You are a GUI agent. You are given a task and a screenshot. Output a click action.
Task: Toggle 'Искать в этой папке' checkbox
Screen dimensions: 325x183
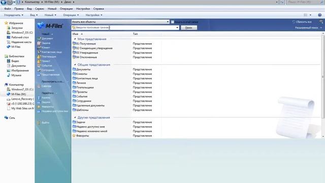(173, 22)
